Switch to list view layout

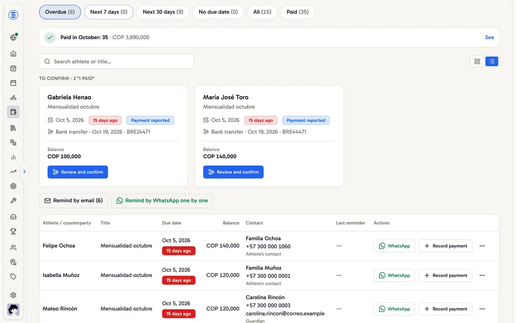(492, 61)
